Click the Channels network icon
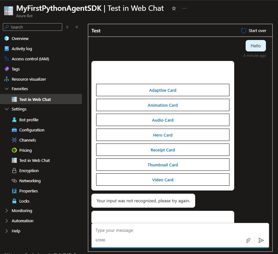This screenshot has width=278, height=254. (x=14, y=140)
